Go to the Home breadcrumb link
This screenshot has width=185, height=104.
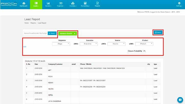(26, 23)
